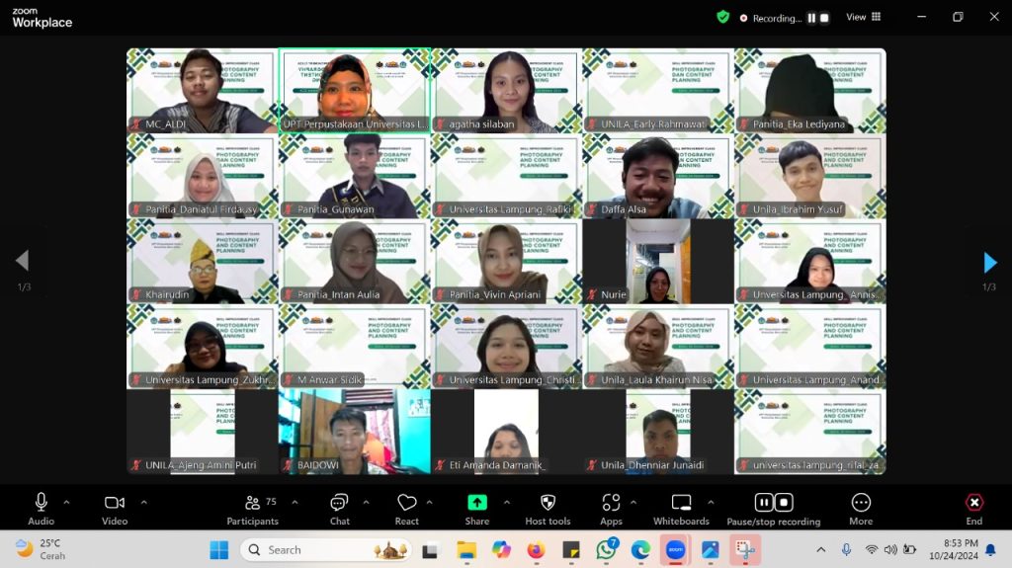The height and width of the screenshot is (568, 1012).
Task: Toggle camera with the Video button
Action: point(115,503)
